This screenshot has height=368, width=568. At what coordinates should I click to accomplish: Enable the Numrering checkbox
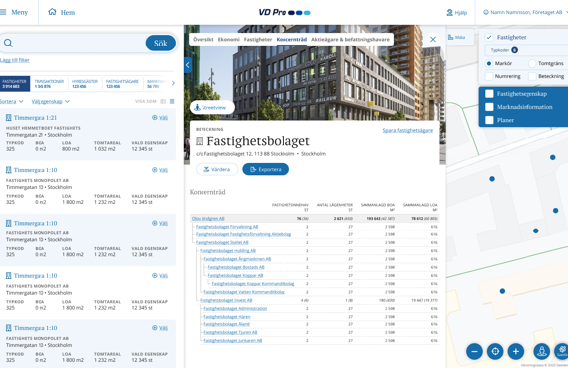tap(489, 76)
